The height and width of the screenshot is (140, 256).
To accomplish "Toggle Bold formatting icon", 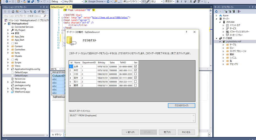I will click(x=178, y=2).
